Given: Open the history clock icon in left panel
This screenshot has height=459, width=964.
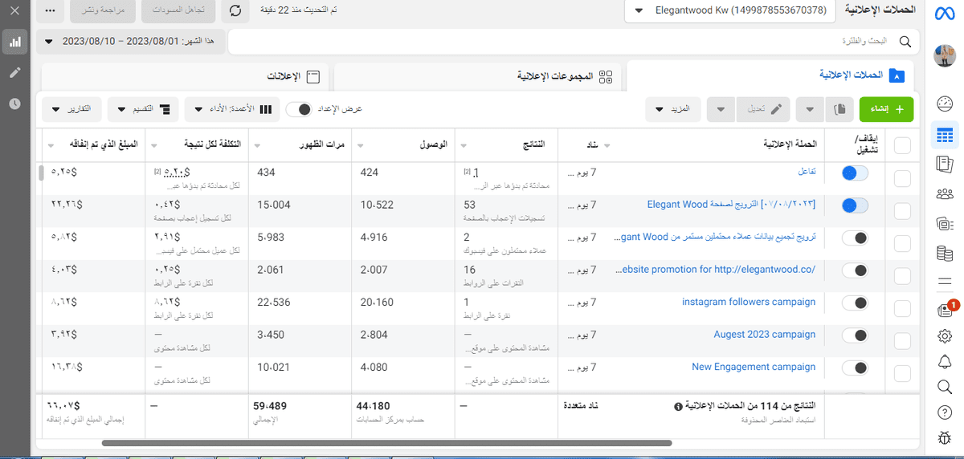Looking at the screenshot, I should pyautogui.click(x=14, y=104).
